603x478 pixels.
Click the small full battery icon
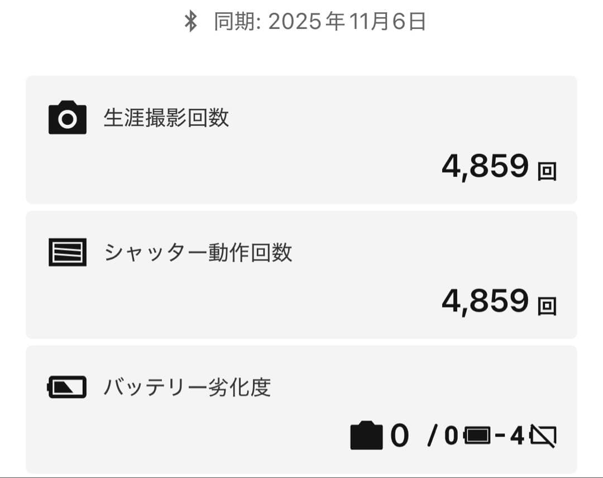point(476,437)
